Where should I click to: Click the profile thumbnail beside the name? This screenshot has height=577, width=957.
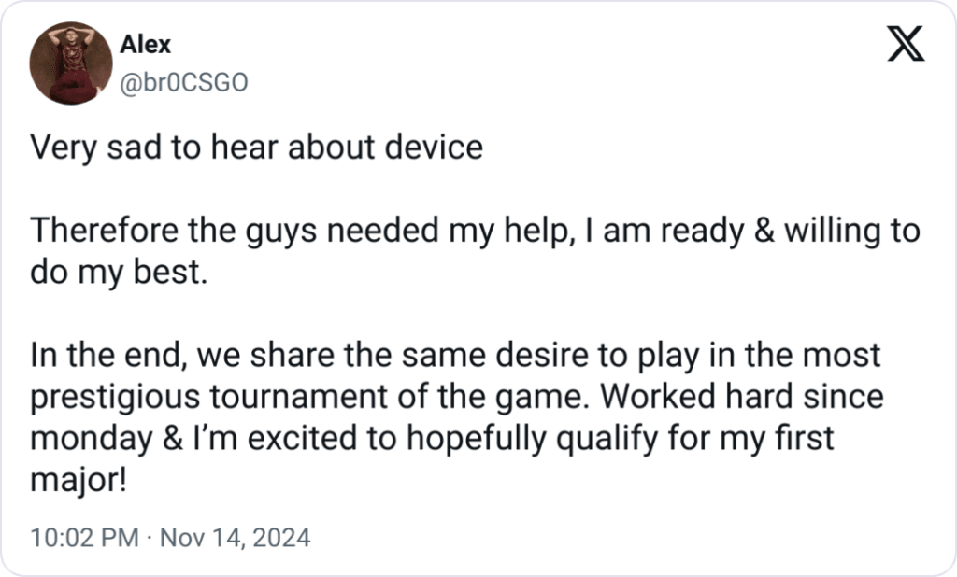[x=70, y=62]
